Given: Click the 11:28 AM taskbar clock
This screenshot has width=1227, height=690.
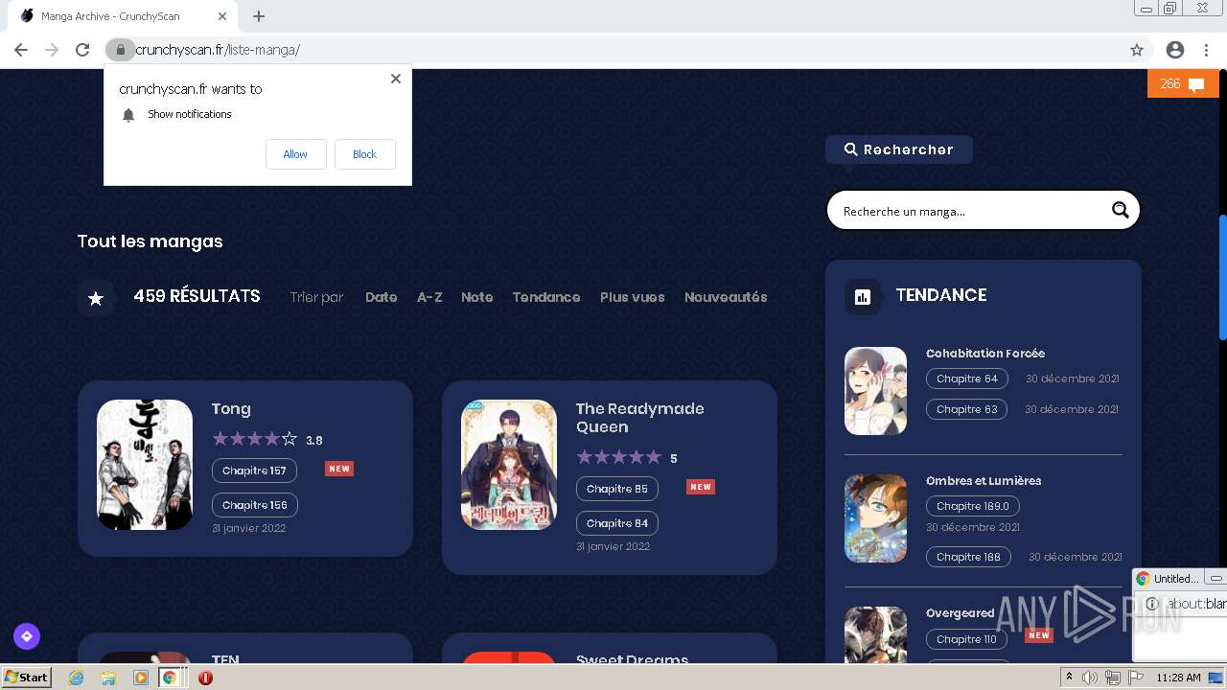Looking at the screenshot, I should click(x=1179, y=678).
